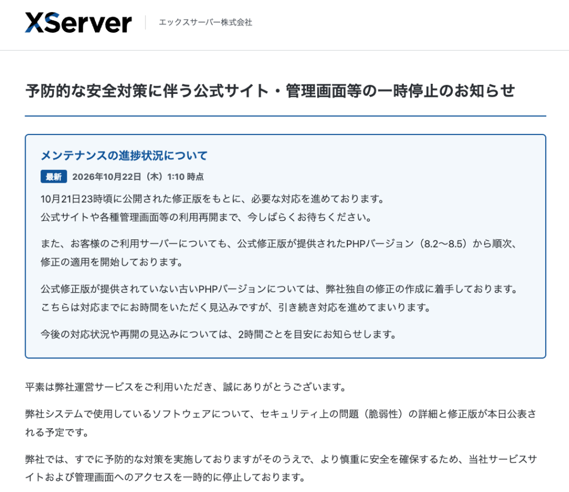This screenshot has width=569, height=492.
Task: Click the エックスサーバー株式会社 header text
Action: [x=206, y=22]
